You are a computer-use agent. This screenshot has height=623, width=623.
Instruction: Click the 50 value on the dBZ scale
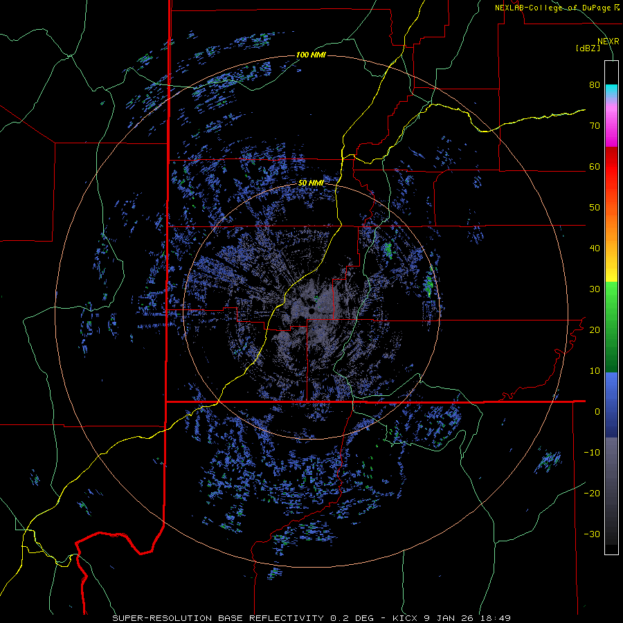point(595,208)
